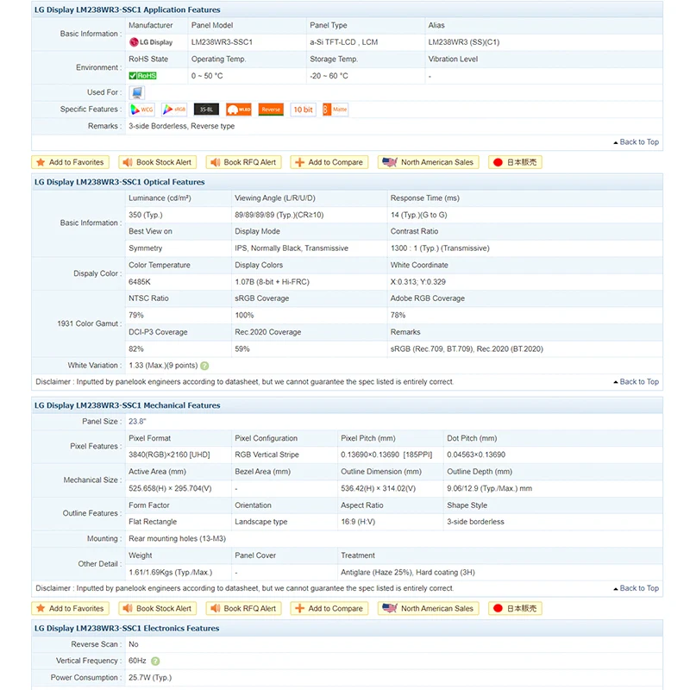The height and width of the screenshot is (690, 690).
Task: Click the Optical Features section heading
Action: pyautogui.click(x=120, y=182)
